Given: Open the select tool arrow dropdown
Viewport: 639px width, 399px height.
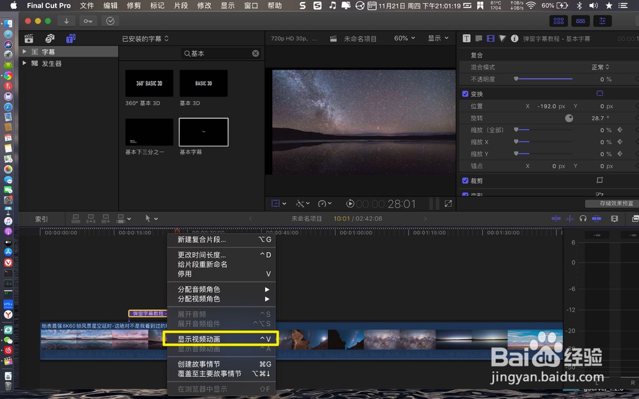Looking at the screenshot, I should click(x=151, y=218).
